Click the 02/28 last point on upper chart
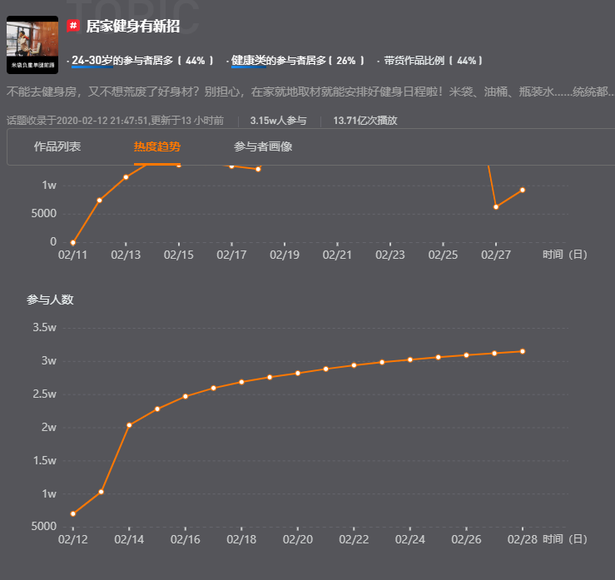The image size is (615, 580). point(523,190)
